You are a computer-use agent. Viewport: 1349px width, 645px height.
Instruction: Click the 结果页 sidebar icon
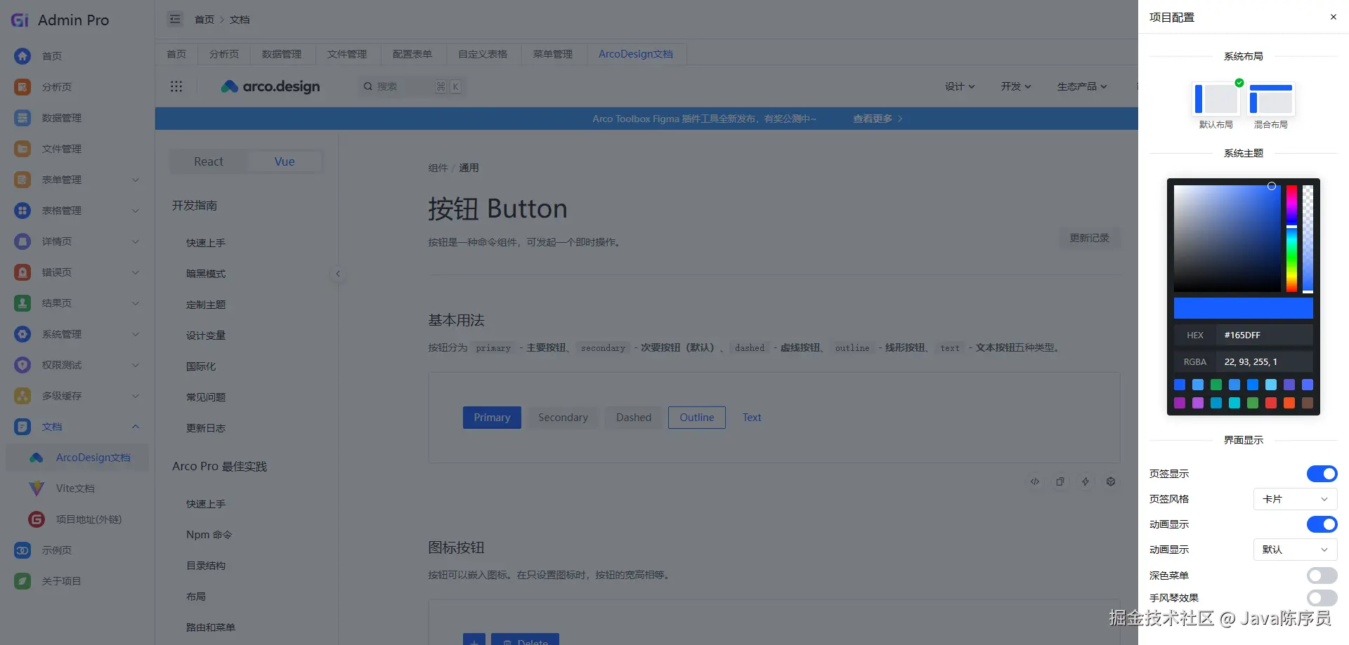point(22,303)
